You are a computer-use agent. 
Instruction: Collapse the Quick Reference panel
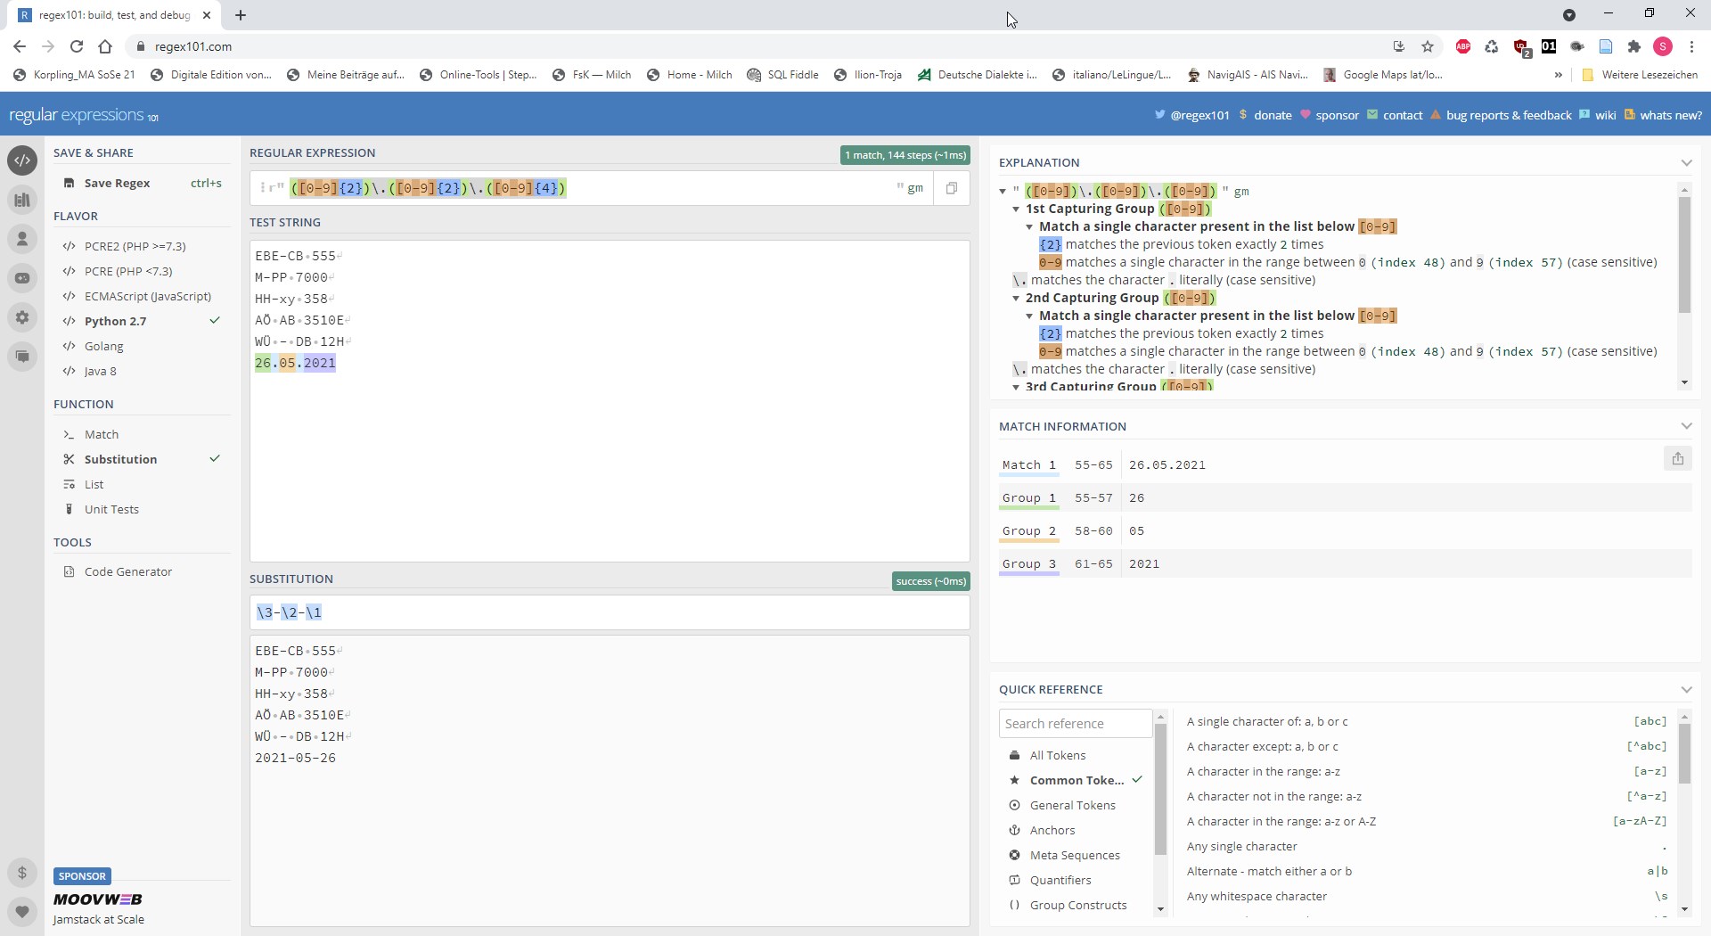pos(1686,689)
